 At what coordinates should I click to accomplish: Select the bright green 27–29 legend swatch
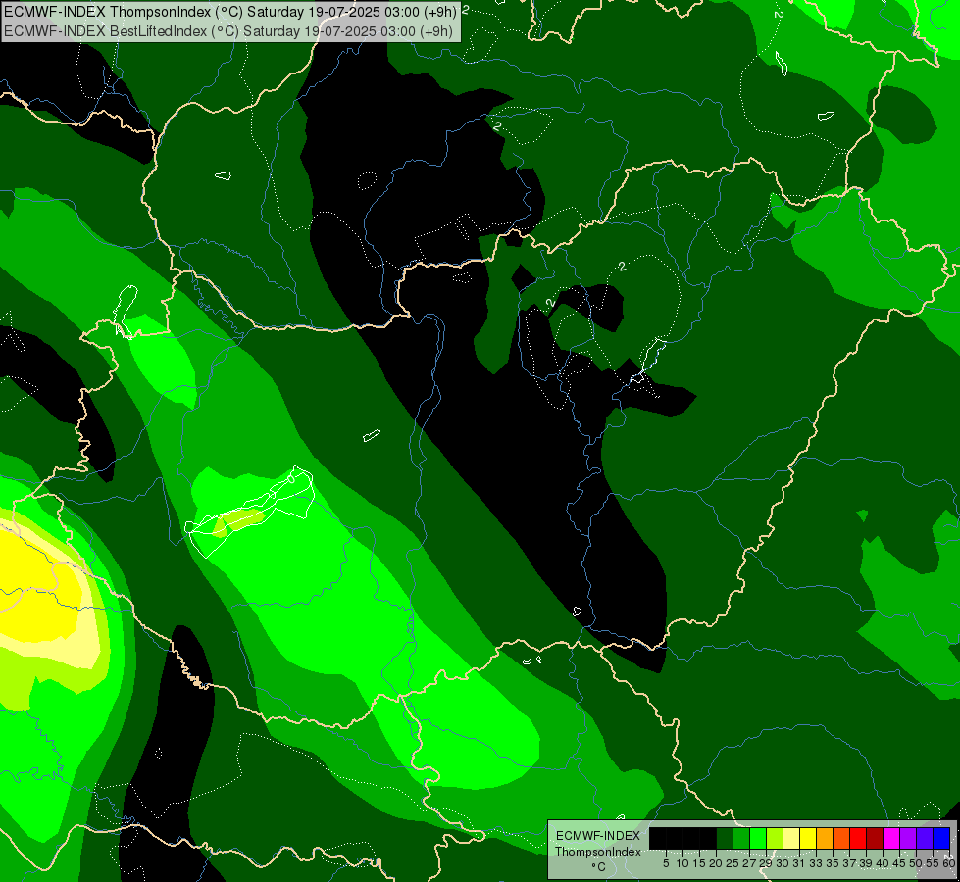coord(758,838)
